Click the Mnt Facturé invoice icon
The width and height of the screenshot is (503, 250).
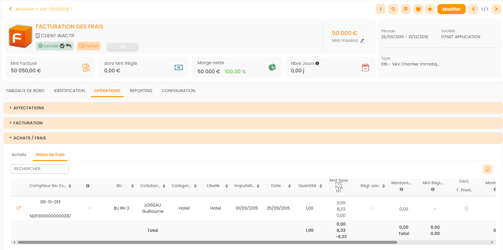(x=86, y=68)
